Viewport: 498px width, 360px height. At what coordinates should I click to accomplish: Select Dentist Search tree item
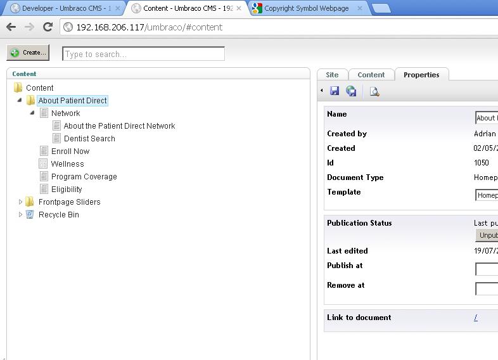(x=89, y=139)
